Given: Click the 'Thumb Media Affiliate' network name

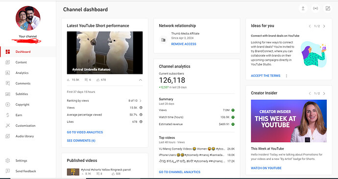Looking at the screenshot, I should (x=185, y=34).
